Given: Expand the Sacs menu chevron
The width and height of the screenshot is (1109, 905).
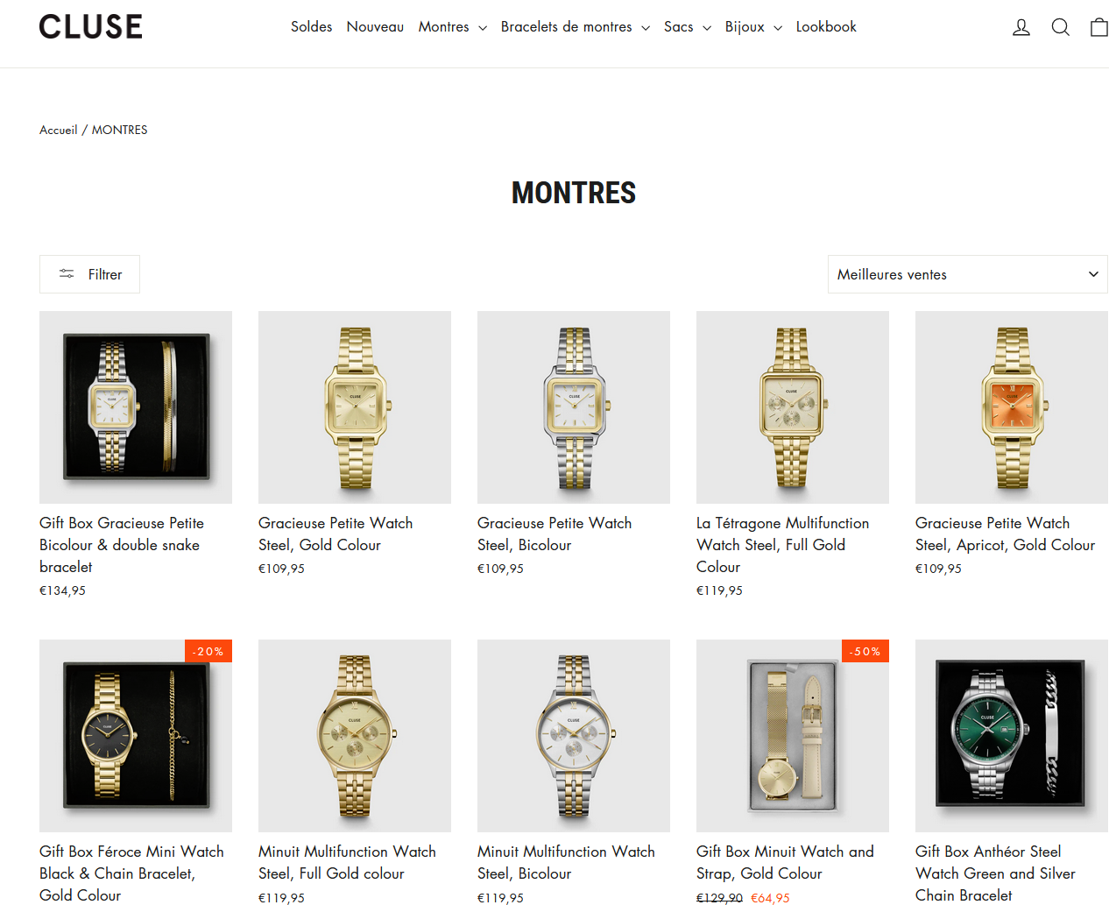Looking at the screenshot, I should [x=707, y=28].
